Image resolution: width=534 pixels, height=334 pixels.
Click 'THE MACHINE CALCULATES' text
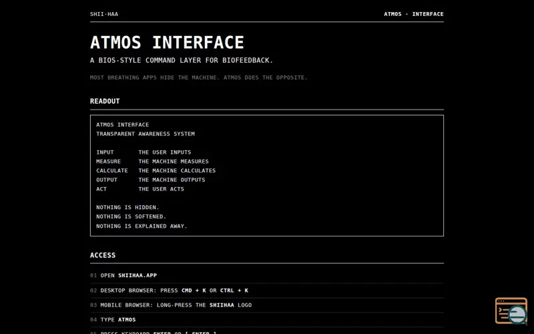(177, 171)
